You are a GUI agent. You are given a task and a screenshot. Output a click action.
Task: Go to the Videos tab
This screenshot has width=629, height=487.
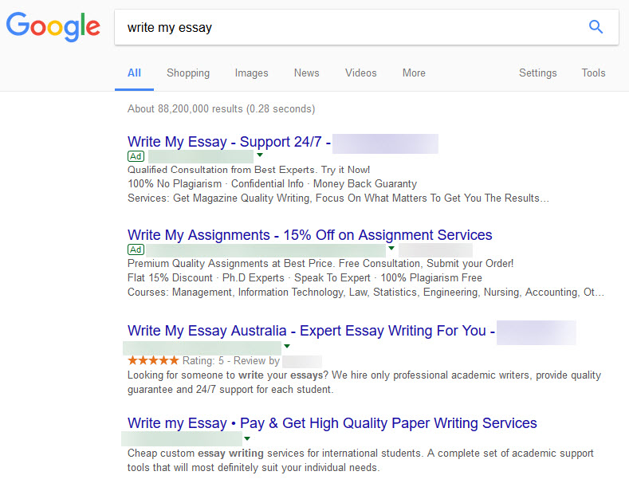click(x=360, y=73)
